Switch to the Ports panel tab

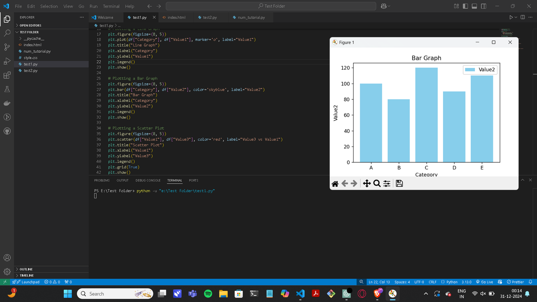click(193, 180)
